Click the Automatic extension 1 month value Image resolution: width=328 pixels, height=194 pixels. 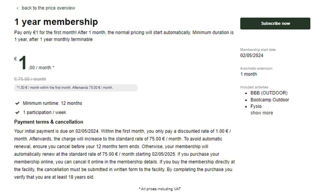(249, 74)
